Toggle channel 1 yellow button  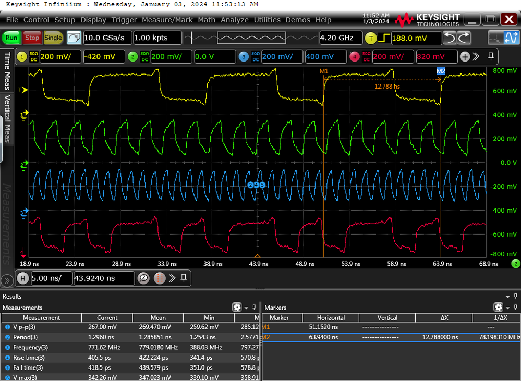pos(22,57)
